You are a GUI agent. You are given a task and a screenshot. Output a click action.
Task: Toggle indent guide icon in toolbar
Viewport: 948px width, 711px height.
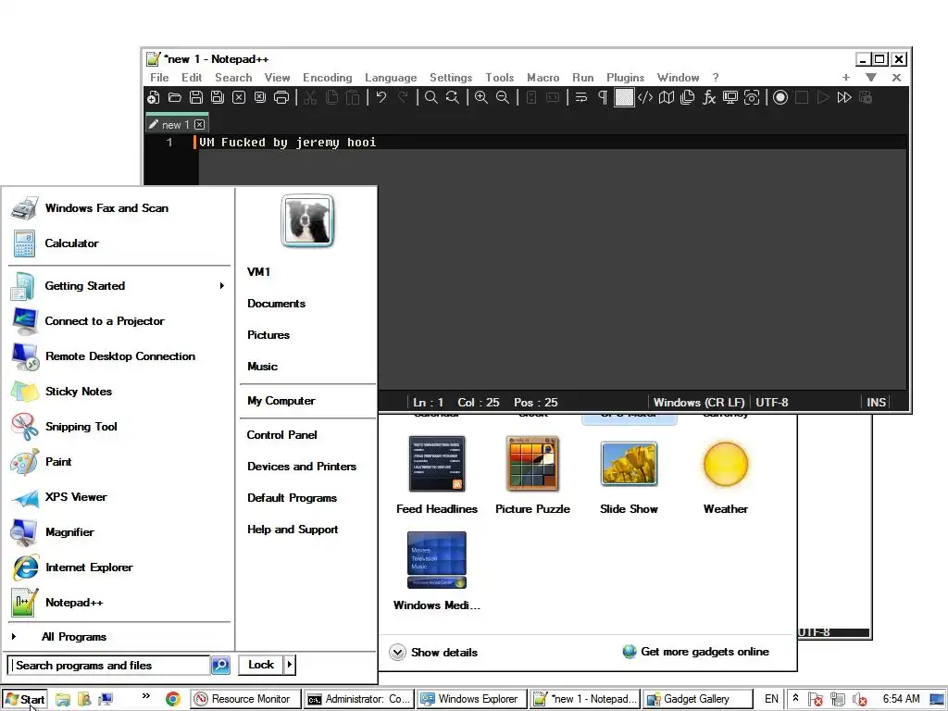pyautogui.click(x=624, y=97)
